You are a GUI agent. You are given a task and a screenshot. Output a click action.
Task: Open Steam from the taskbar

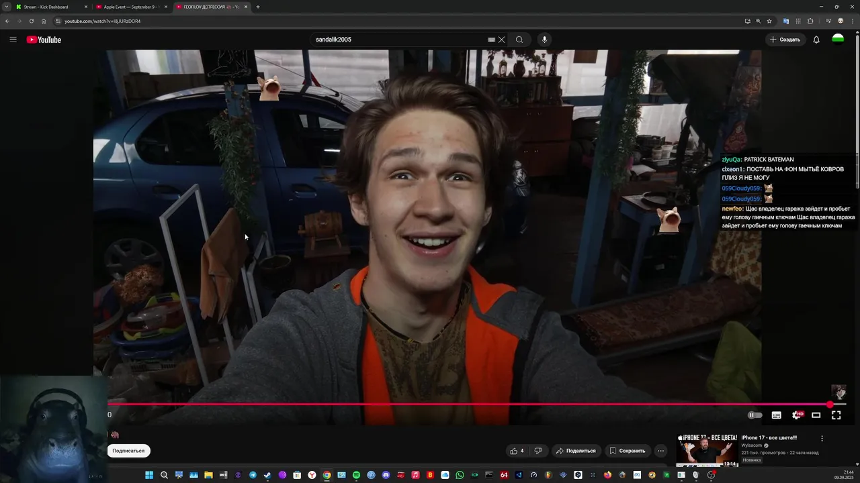pos(267,475)
